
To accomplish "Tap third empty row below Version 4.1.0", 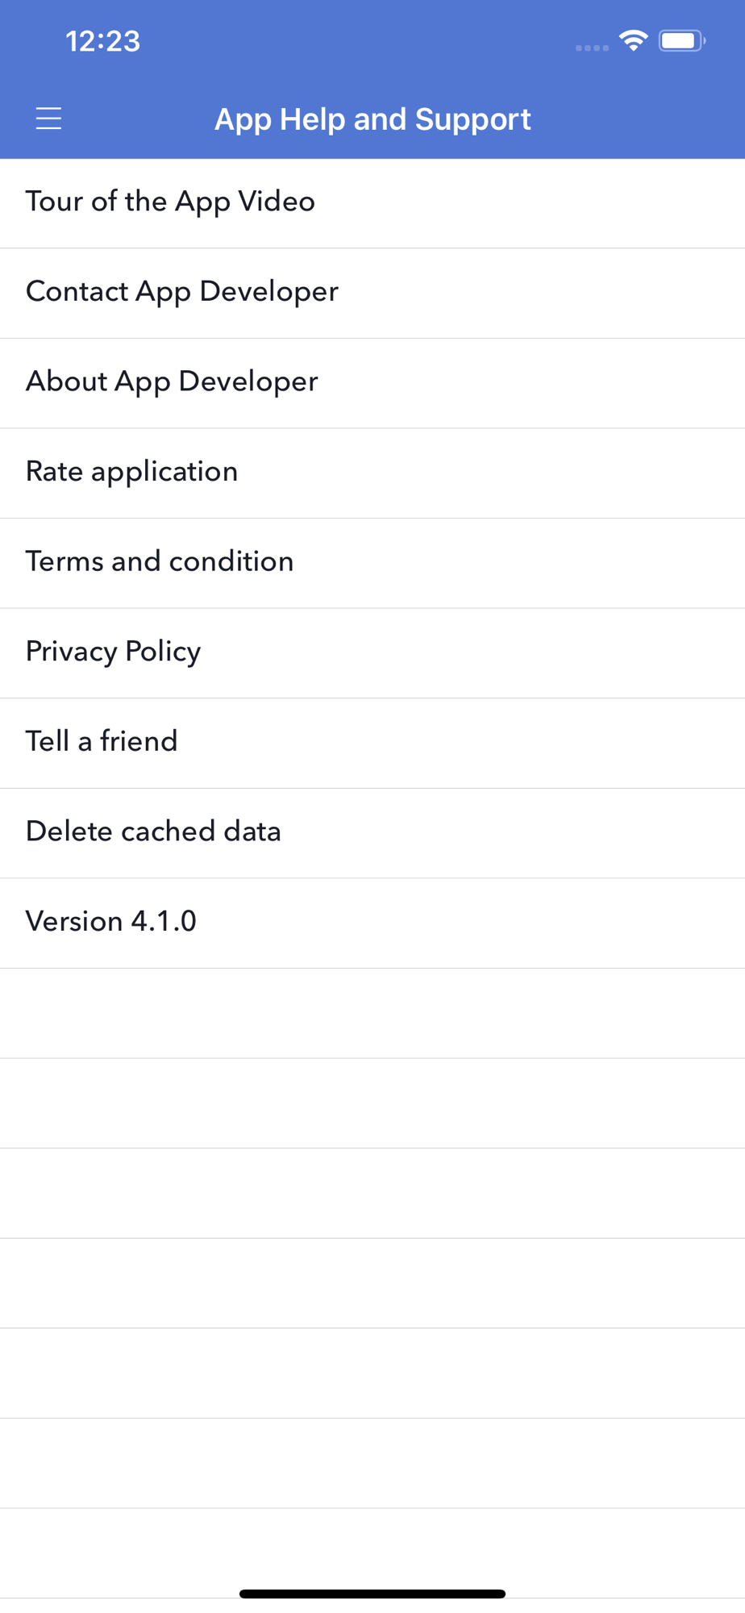I will (372, 1193).
